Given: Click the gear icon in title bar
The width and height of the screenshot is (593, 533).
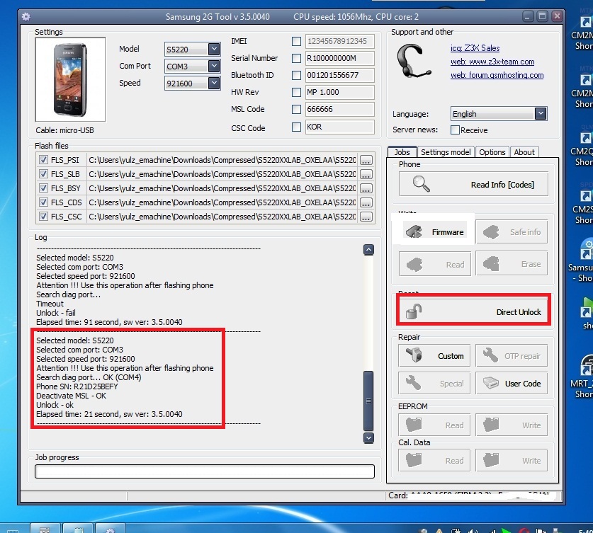Looking at the screenshot, I should [x=26, y=16].
